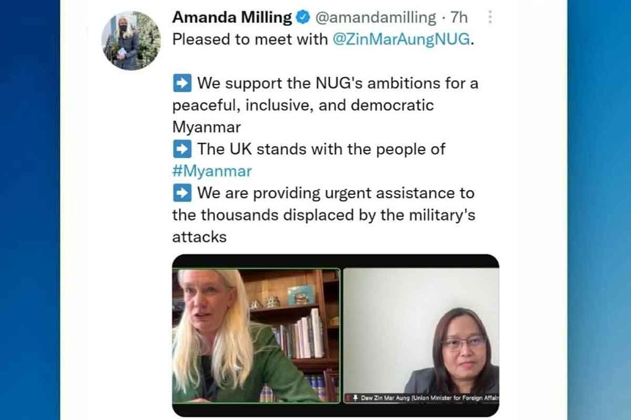Click the "peaceful, inclusive, and democratic" text line
The image size is (631, 420).
coord(303,105)
